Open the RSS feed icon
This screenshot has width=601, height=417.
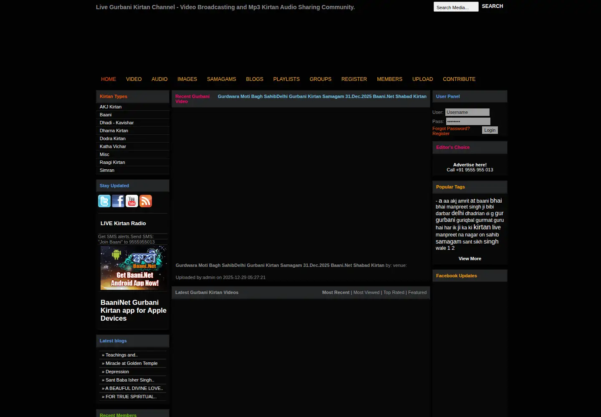146,201
